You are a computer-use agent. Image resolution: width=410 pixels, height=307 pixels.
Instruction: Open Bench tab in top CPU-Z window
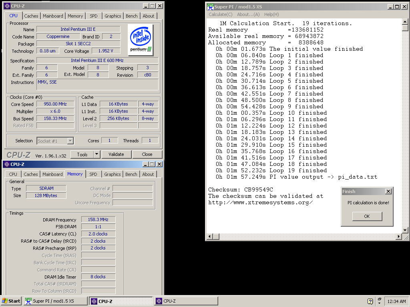[x=131, y=16]
